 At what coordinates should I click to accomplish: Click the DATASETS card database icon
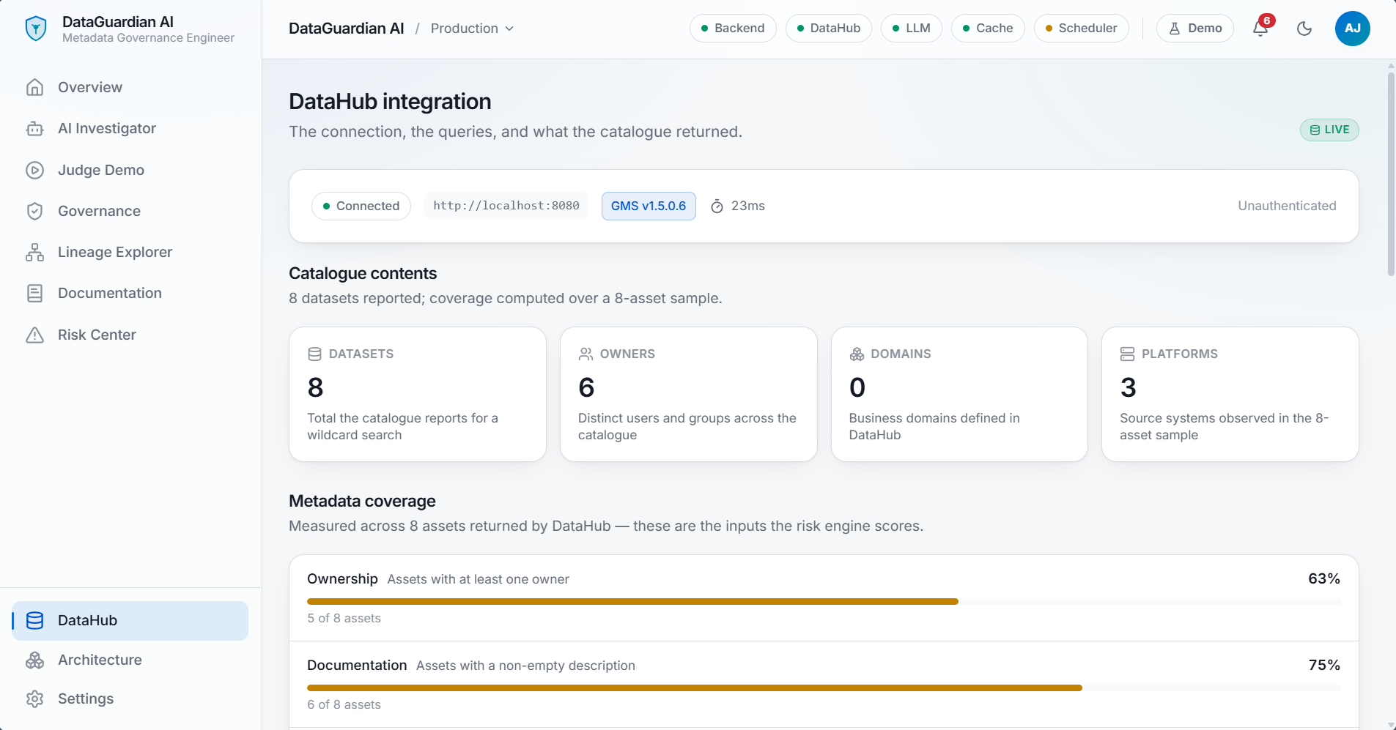tap(314, 354)
